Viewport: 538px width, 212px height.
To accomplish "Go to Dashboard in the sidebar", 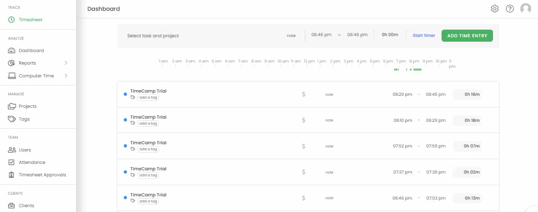I will click(31, 50).
